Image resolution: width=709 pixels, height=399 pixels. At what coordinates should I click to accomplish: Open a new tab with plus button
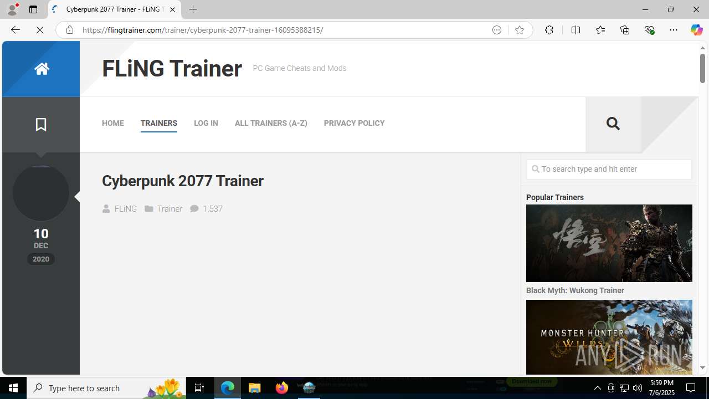193,9
